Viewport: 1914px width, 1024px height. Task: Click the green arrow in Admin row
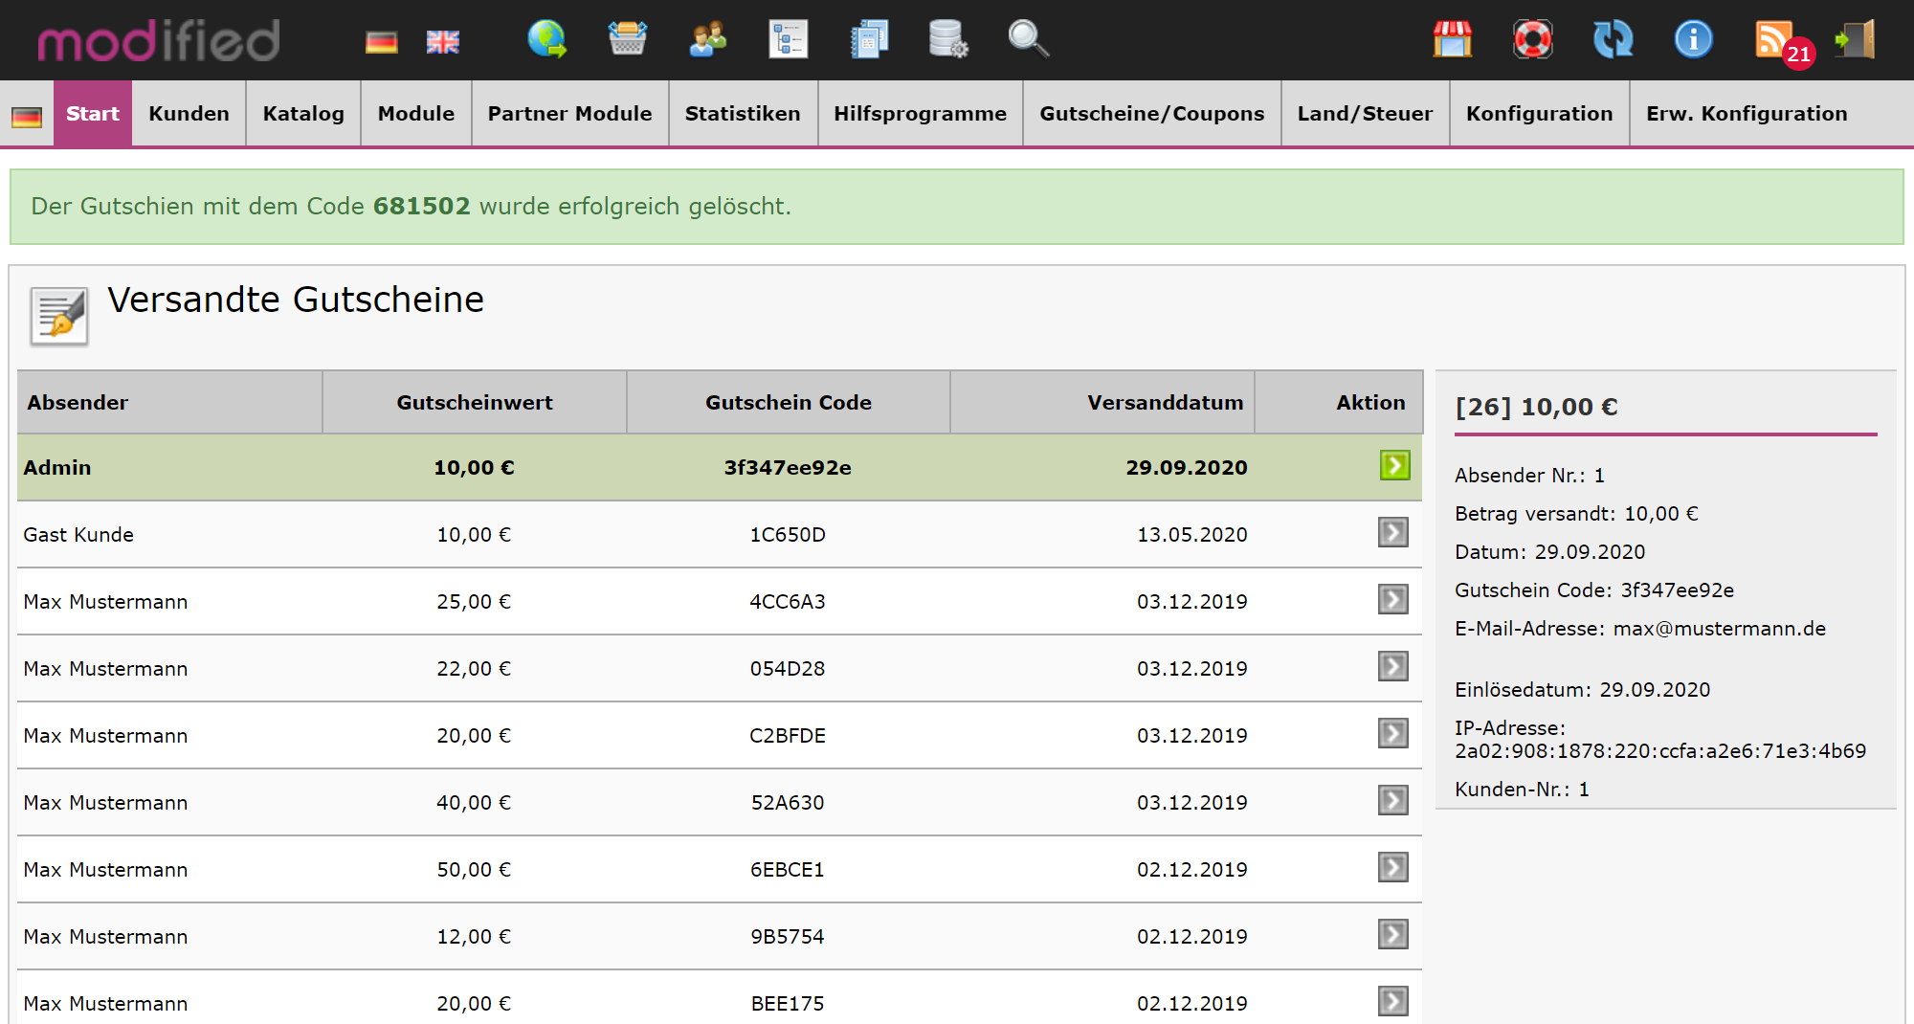(x=1394, y=466)
